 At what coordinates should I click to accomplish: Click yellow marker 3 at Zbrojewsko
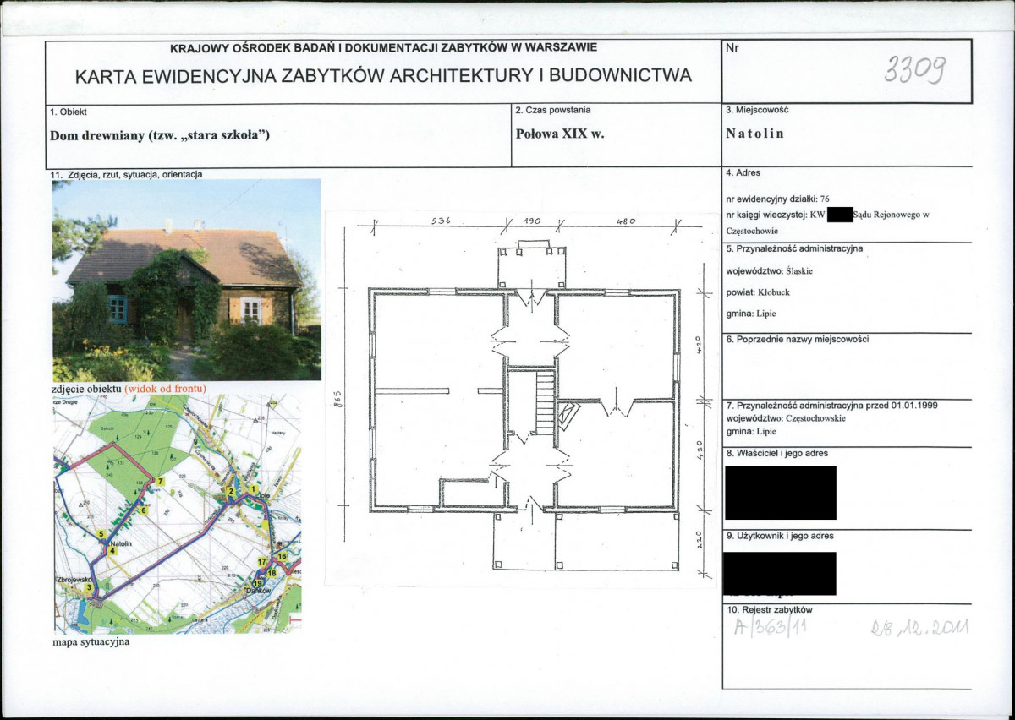pos(89,586)
